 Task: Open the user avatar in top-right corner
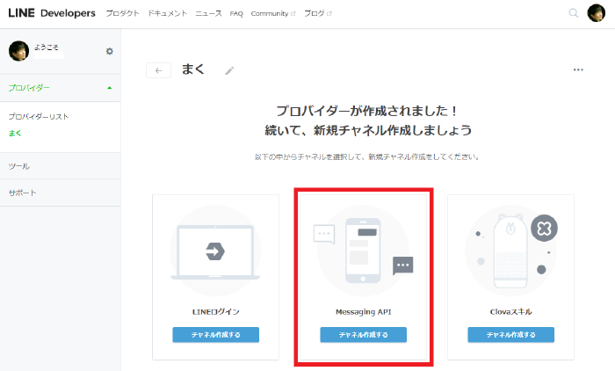click(597, 13)
